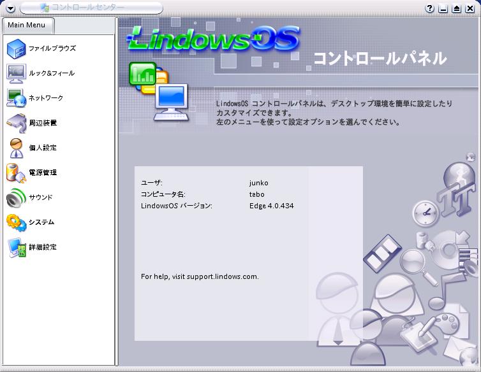Select the サウンド speaker icon
481x372 pixels.
click(16, 197)
